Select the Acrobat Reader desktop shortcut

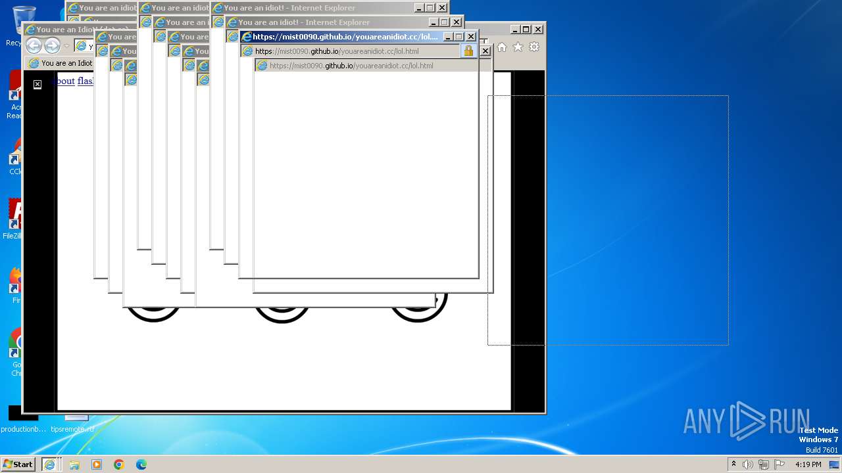[x=14, y=95]
